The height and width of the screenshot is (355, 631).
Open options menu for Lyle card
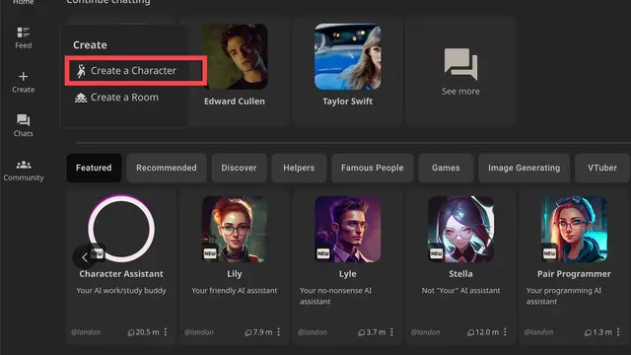pos(391,332)
